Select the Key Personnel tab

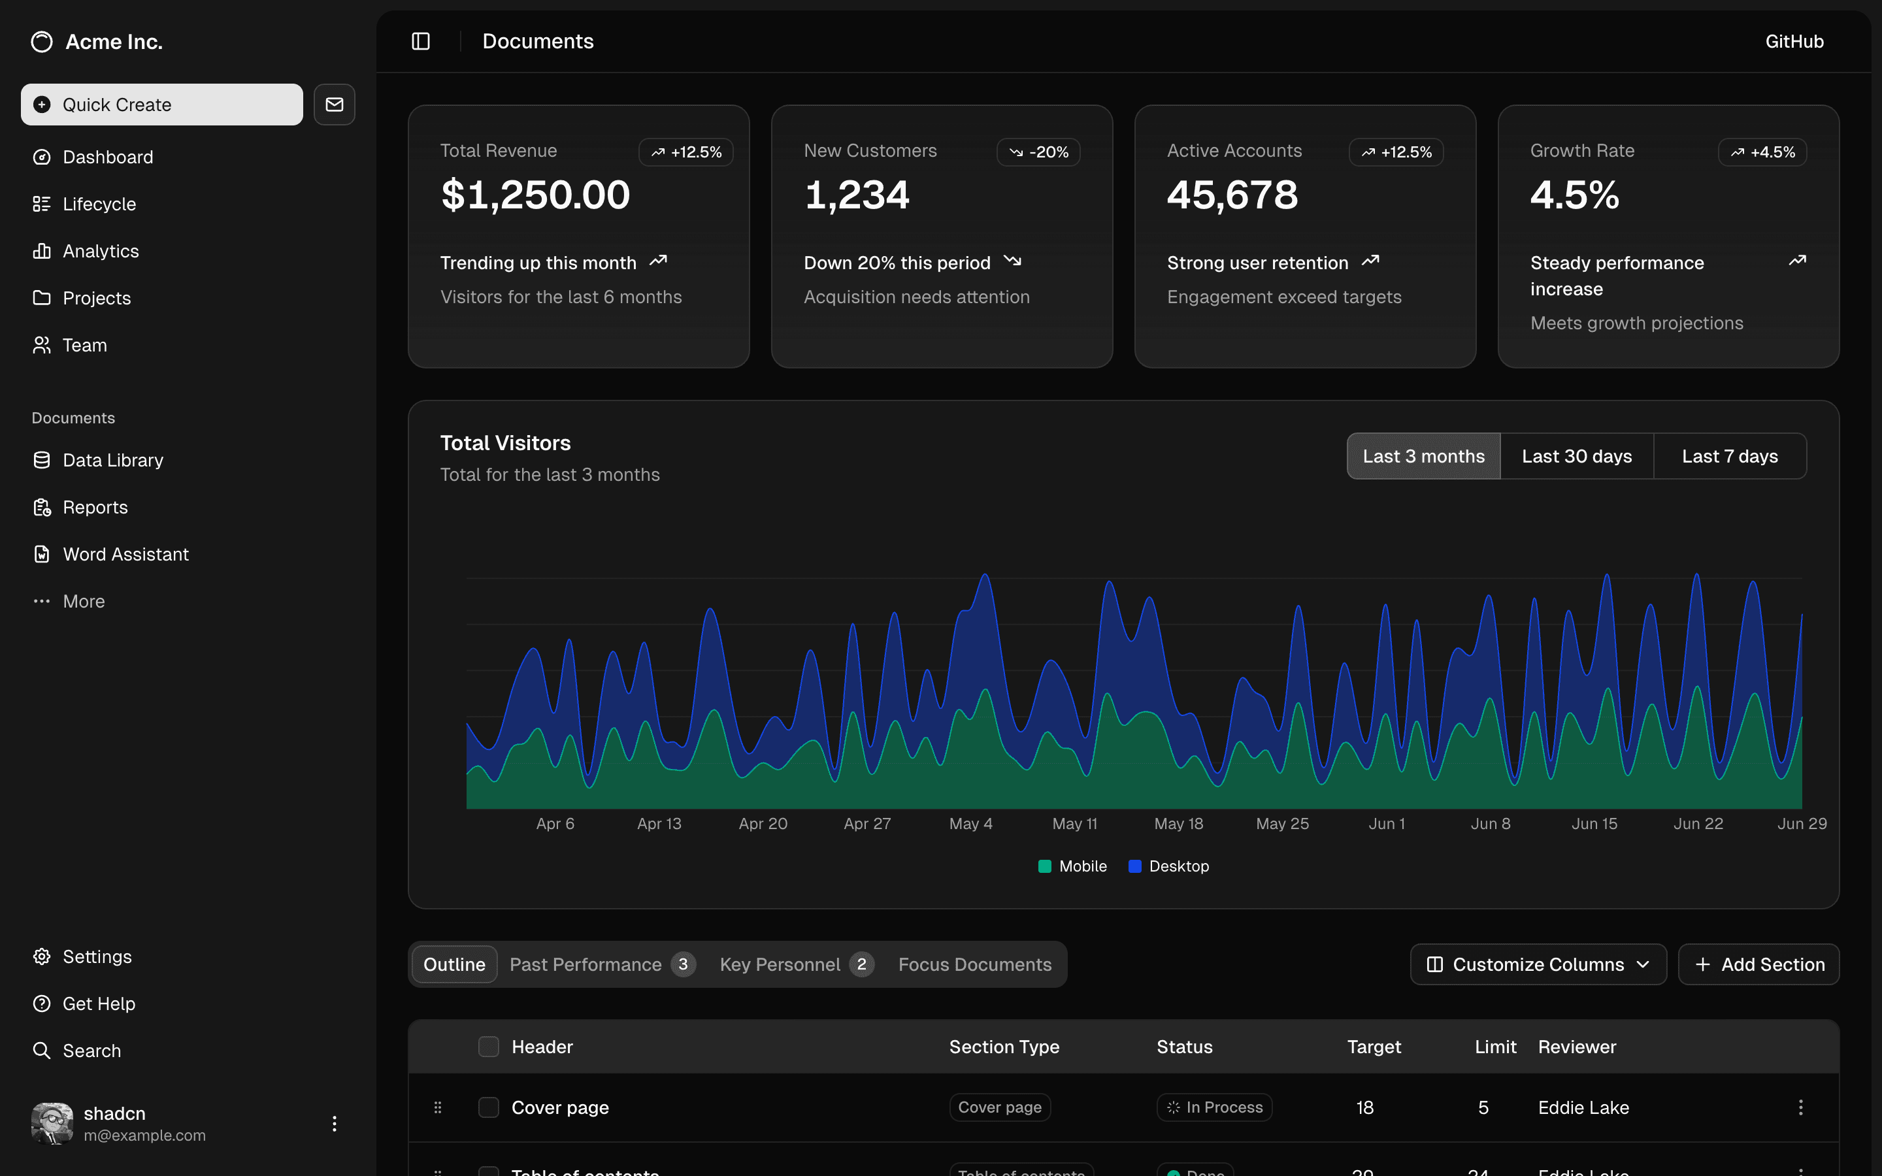[x=780, y=964]
